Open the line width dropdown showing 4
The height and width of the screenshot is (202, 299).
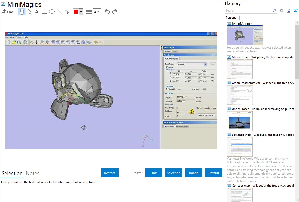coord(97,12)
